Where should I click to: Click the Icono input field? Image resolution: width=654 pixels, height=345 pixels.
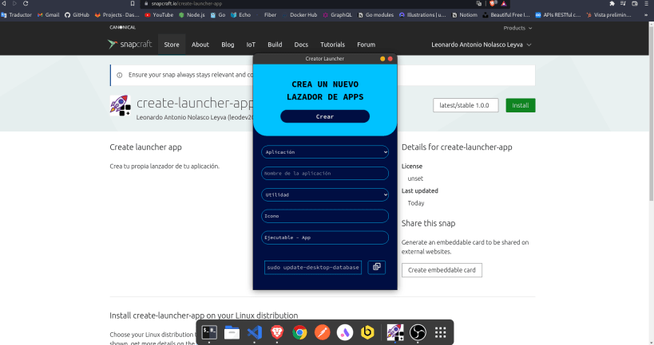[325, 216]
